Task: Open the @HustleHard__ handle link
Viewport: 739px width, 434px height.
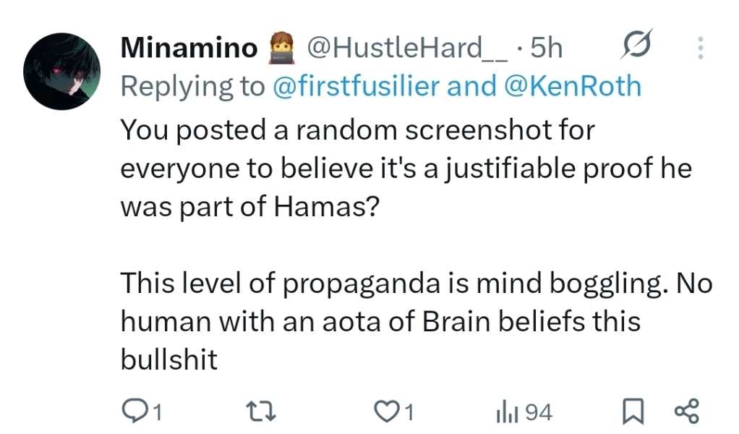Action: [409, 48]
